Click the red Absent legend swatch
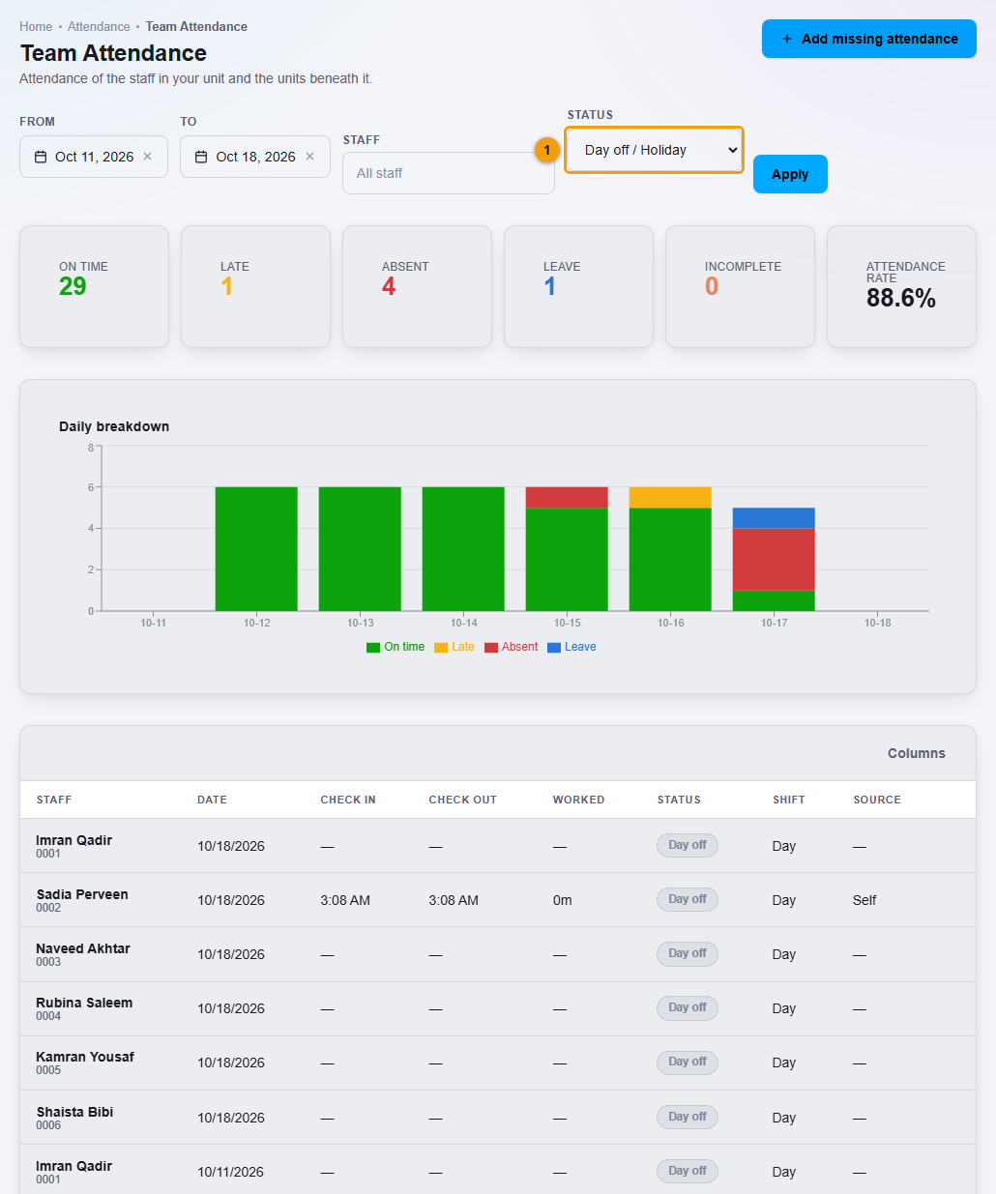996x1194 pixels. [491, 648]
